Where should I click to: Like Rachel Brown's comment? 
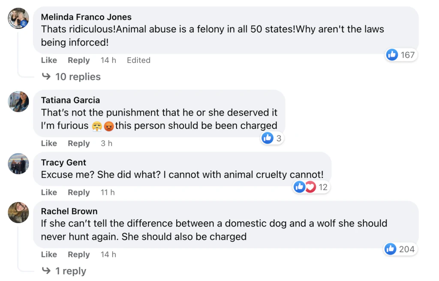(49, 255)
